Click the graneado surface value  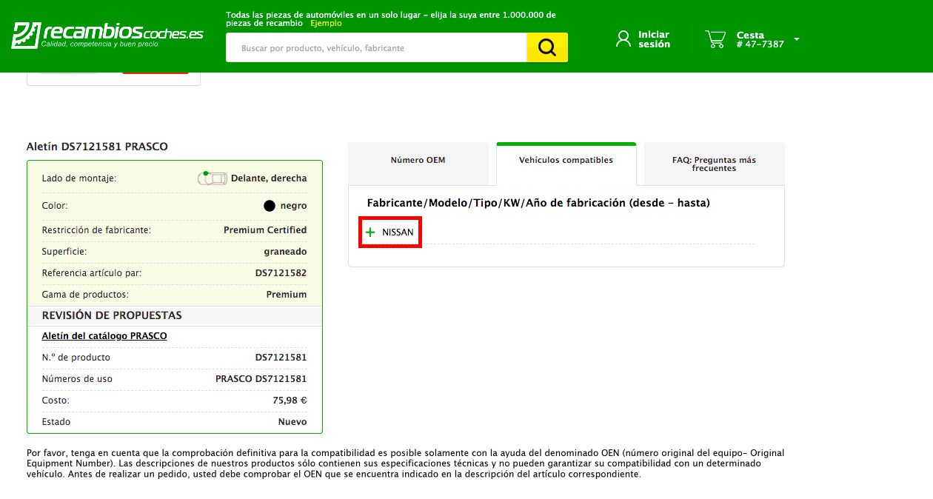click(285, 252)
